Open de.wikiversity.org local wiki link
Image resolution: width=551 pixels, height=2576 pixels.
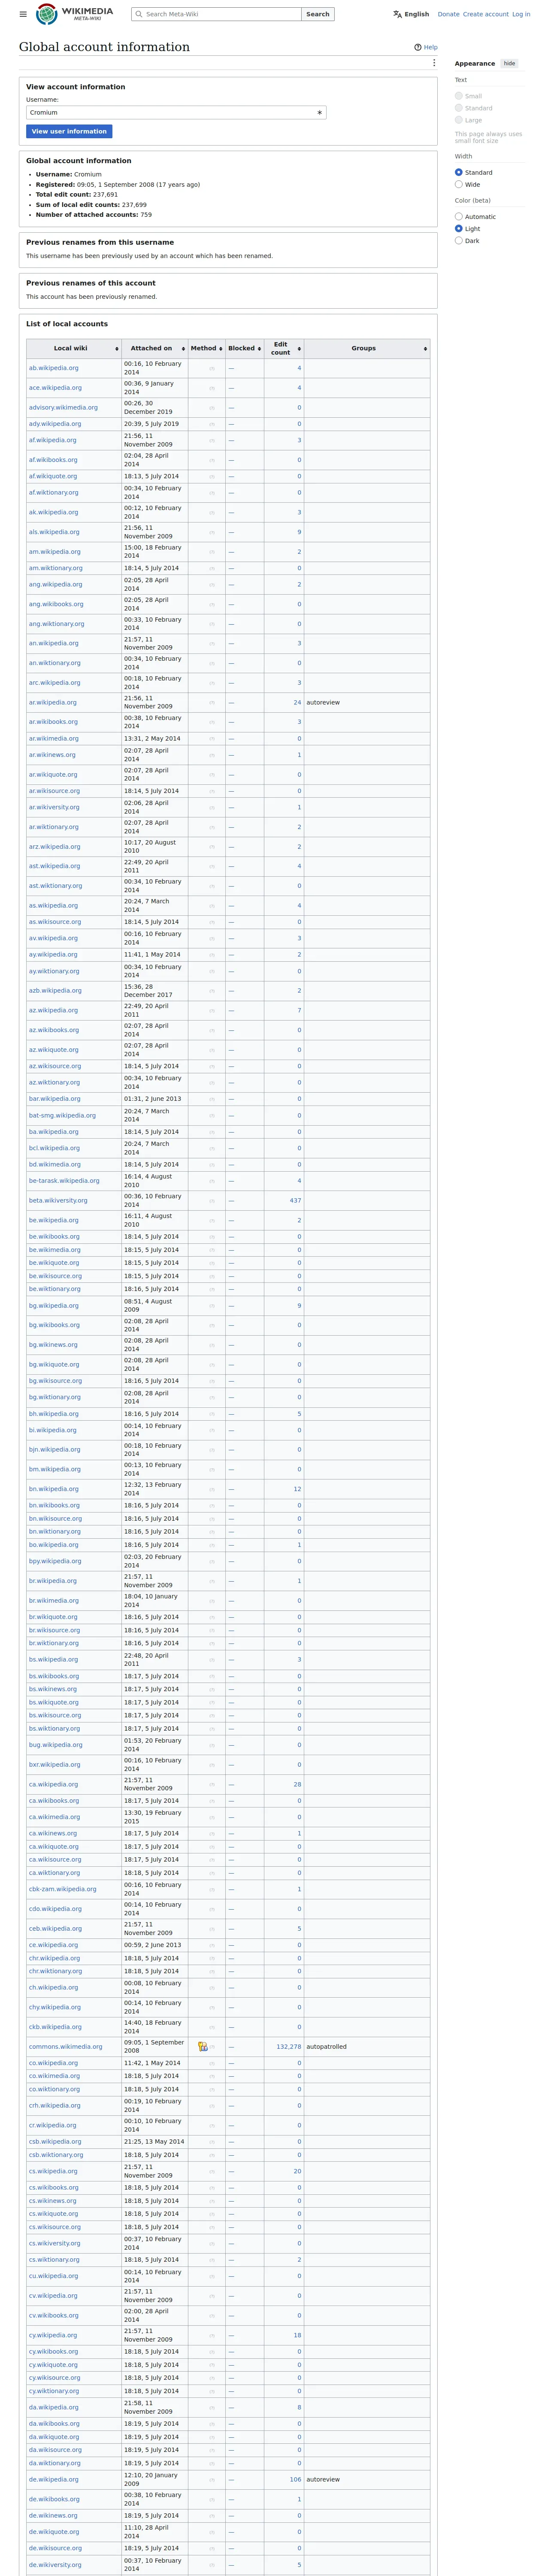pos(56,2565)
